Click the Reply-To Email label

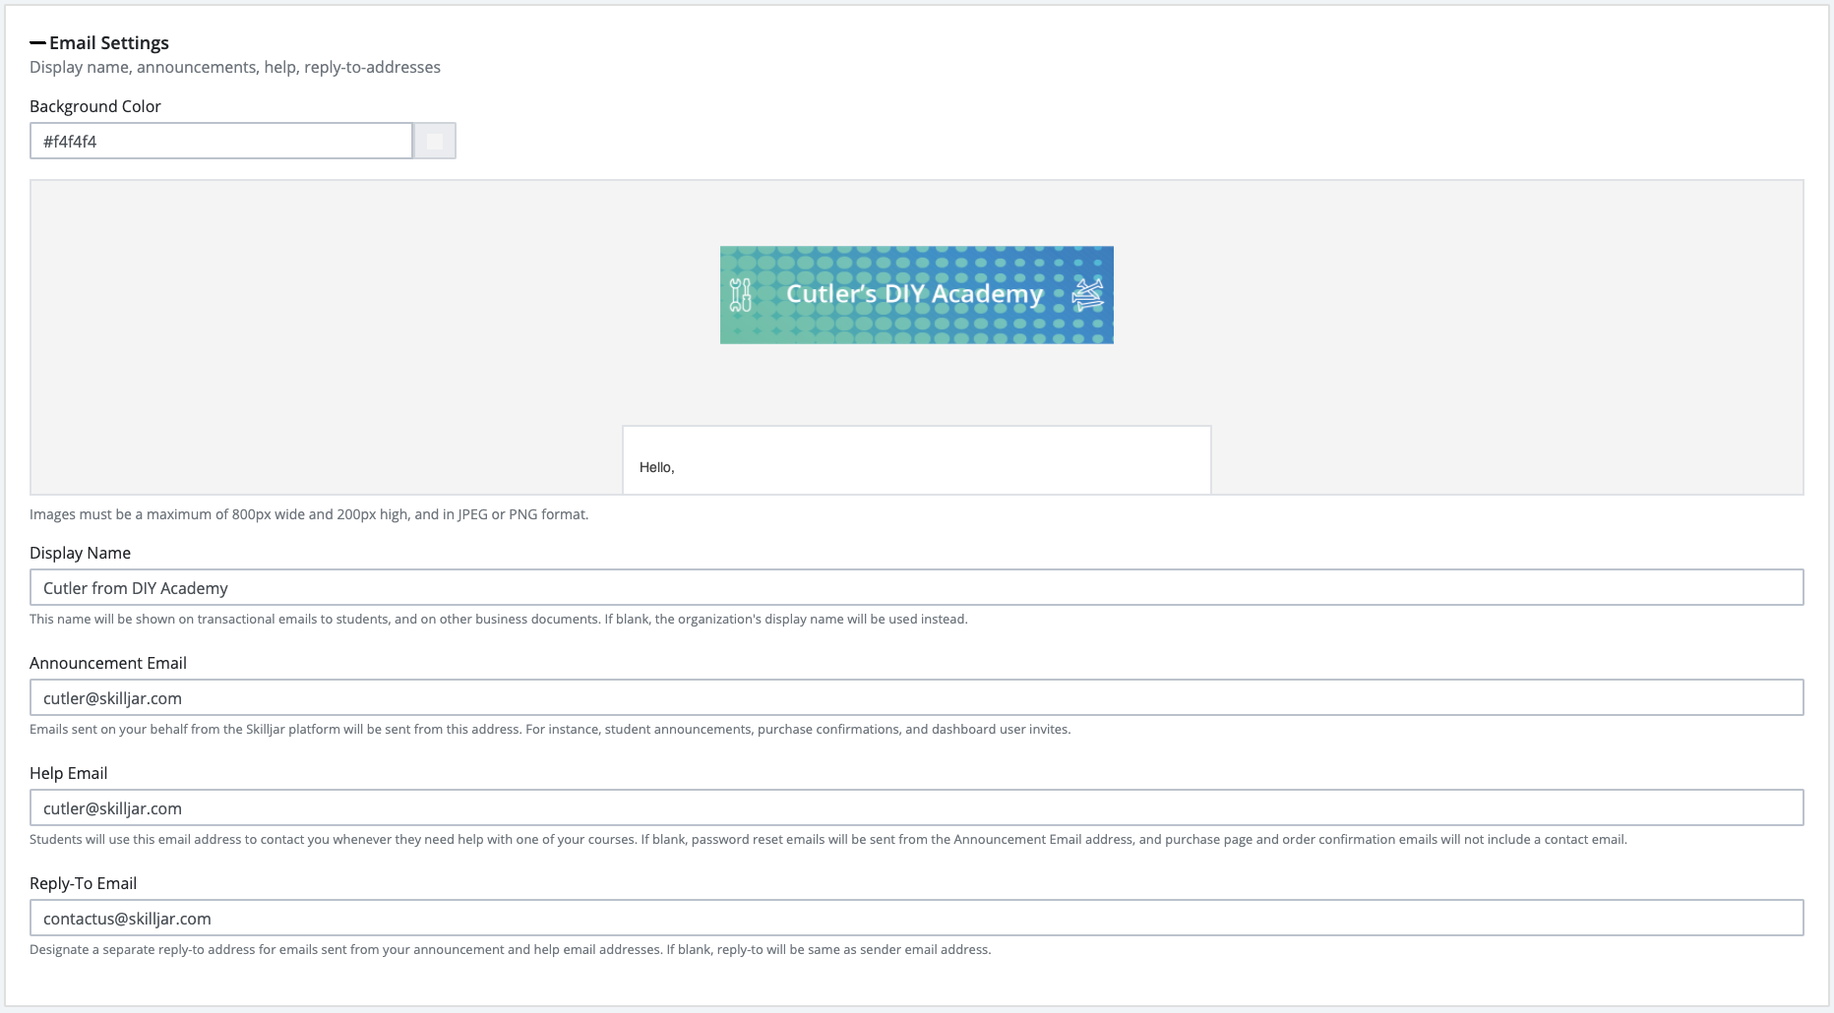pyautogui.click(x=83, y=883)
